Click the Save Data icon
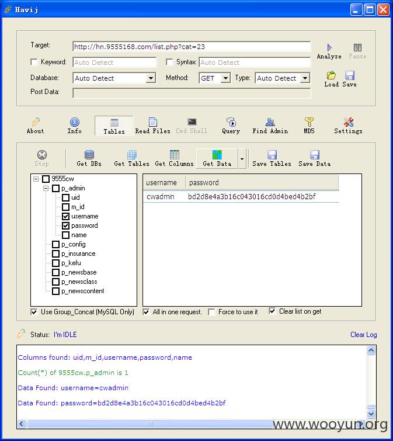393x441 pixels. tap(315, 155)
